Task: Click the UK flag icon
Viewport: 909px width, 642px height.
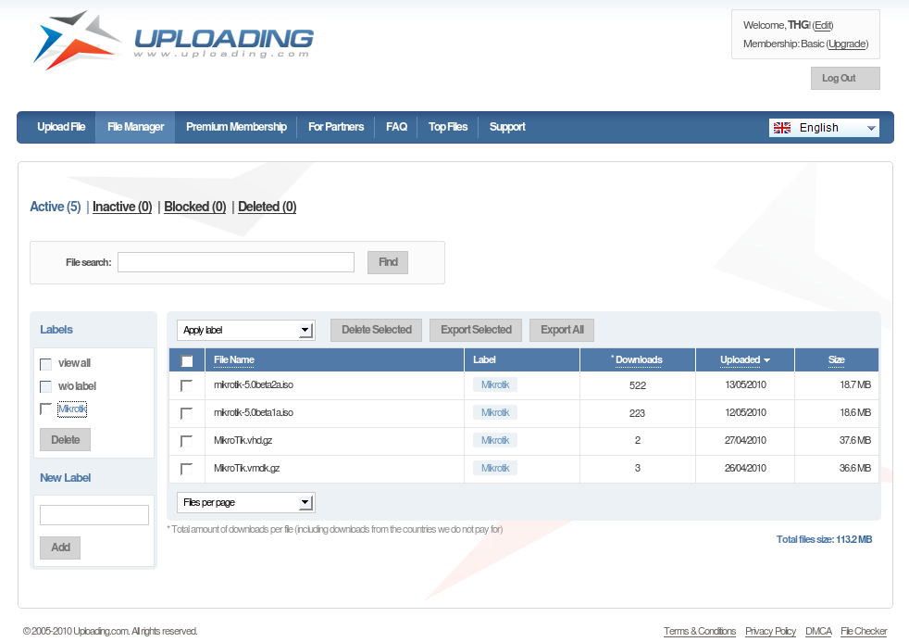Action: 782,128
